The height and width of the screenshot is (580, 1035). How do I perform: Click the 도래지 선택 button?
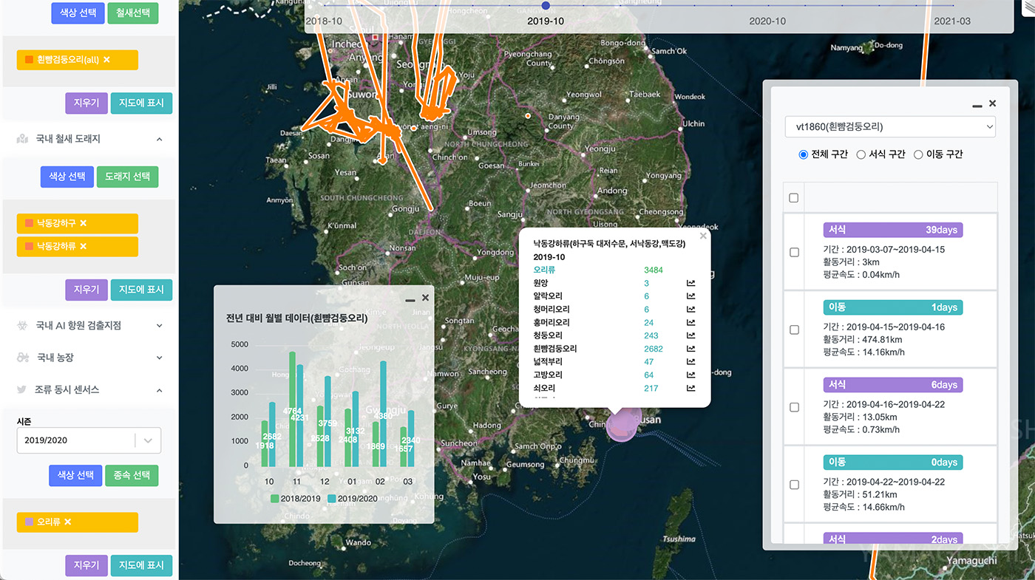pyautogui.click(x=127, y=177)
